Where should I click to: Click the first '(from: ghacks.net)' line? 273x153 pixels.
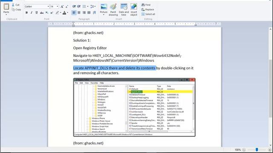(88, 33)
